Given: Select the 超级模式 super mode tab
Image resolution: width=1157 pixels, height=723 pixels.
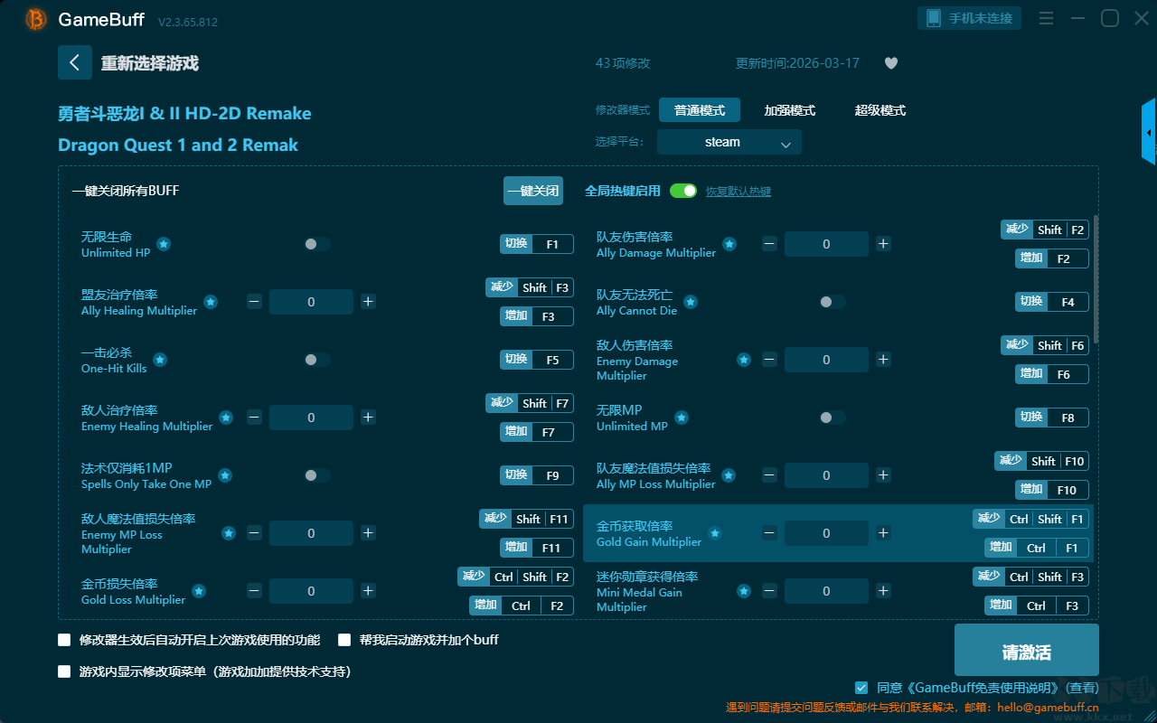Looking at the screenshot, I should coord(880,110).
